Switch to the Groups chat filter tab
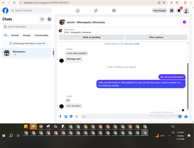This screenshot has height=148, width=194. tap(26, 35)
